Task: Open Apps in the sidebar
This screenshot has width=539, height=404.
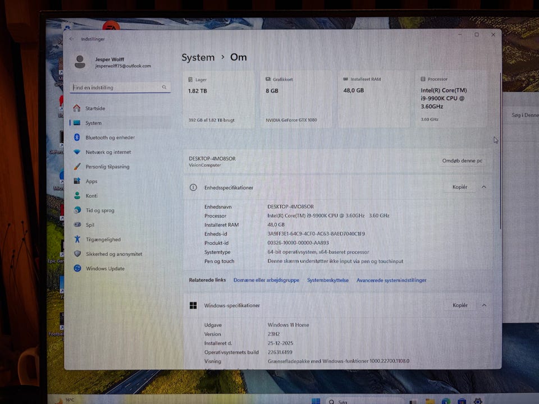Action: click(x=120, y=181)
